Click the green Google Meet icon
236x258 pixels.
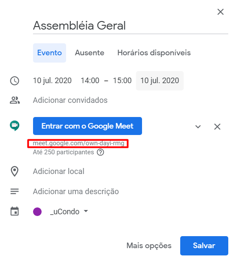[x=15, y=126]
